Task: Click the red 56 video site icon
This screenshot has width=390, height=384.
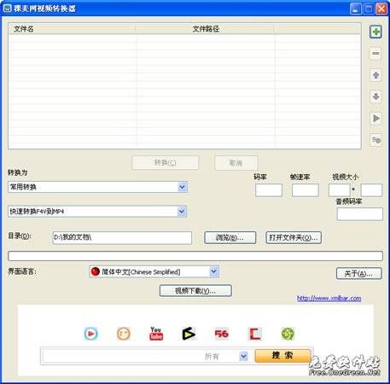Action: pyautogui.click(x=222, y=334)
